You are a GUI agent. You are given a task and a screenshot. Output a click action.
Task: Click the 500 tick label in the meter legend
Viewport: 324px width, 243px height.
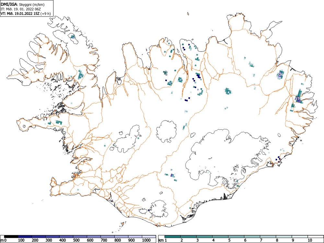[76, 240]
